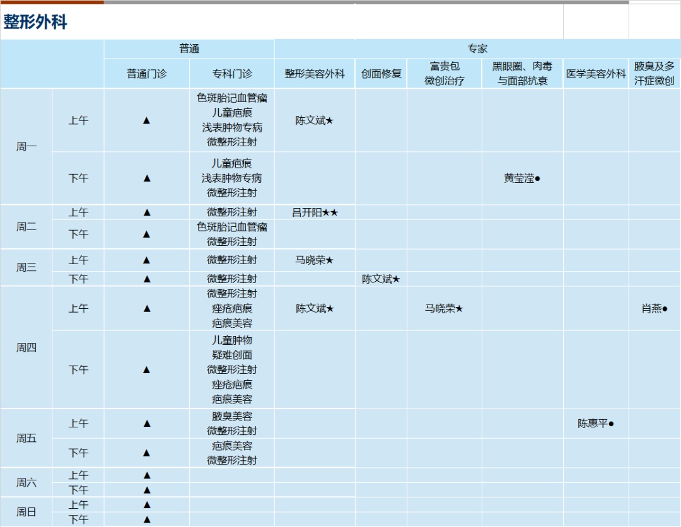This screenshot has height=527, width=681.
Task: Select 陈文斌★ in the 周四 上午 row
Action: (x=315, y=308)
